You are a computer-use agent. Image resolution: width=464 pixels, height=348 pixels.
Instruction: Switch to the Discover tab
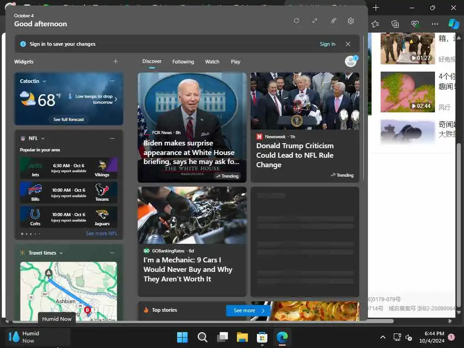pyautogui.click(x=152, y=61)
